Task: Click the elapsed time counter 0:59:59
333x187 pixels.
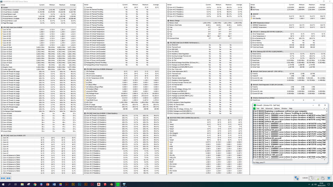Action: pyautogui.click(x=305, y=178)
